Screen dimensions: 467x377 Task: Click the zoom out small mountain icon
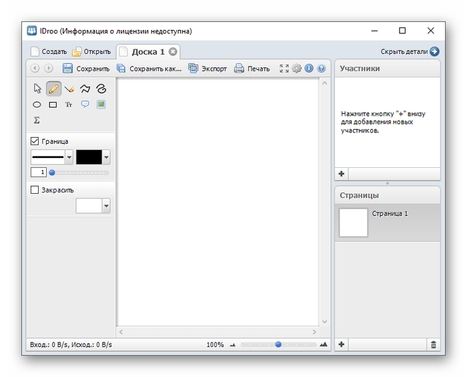point(233,345)
